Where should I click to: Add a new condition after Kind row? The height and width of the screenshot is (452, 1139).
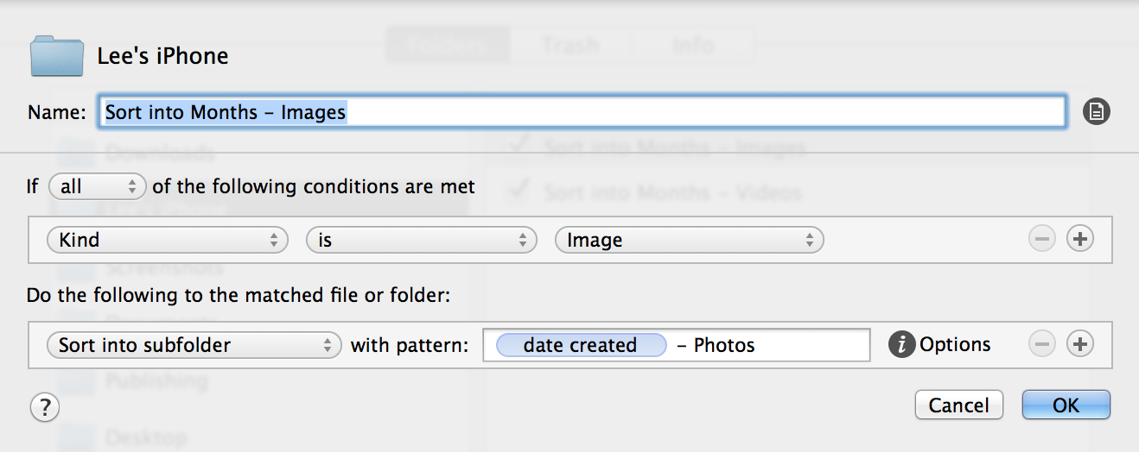pyautogui.click(x=1080, y=240)
